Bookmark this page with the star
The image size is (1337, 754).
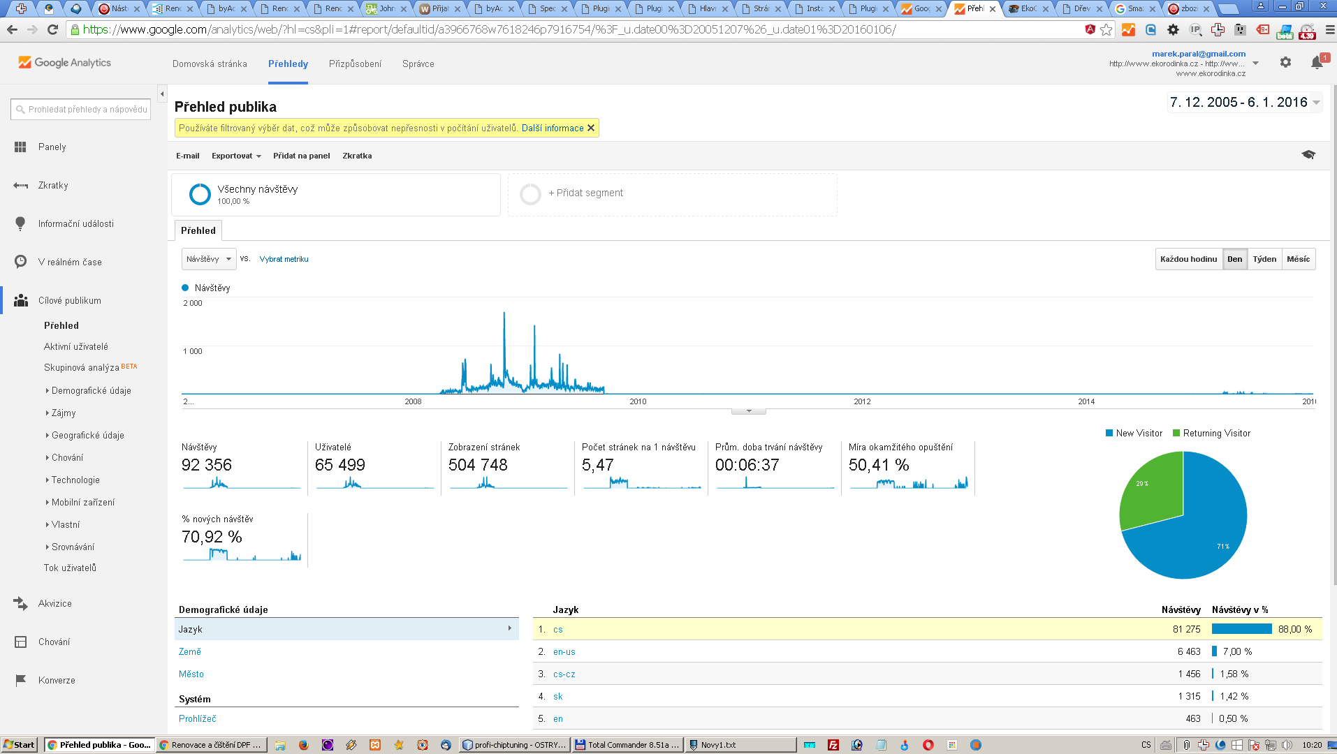click(x=1106, y=29)
